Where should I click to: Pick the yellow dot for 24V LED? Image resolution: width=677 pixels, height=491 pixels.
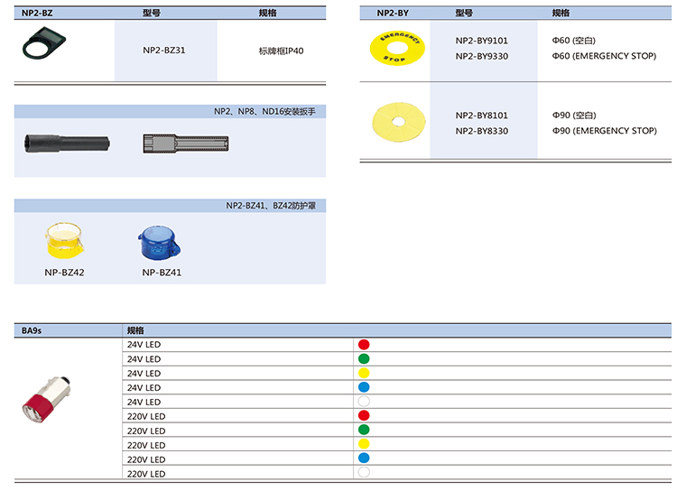click(x=364, y=374)
